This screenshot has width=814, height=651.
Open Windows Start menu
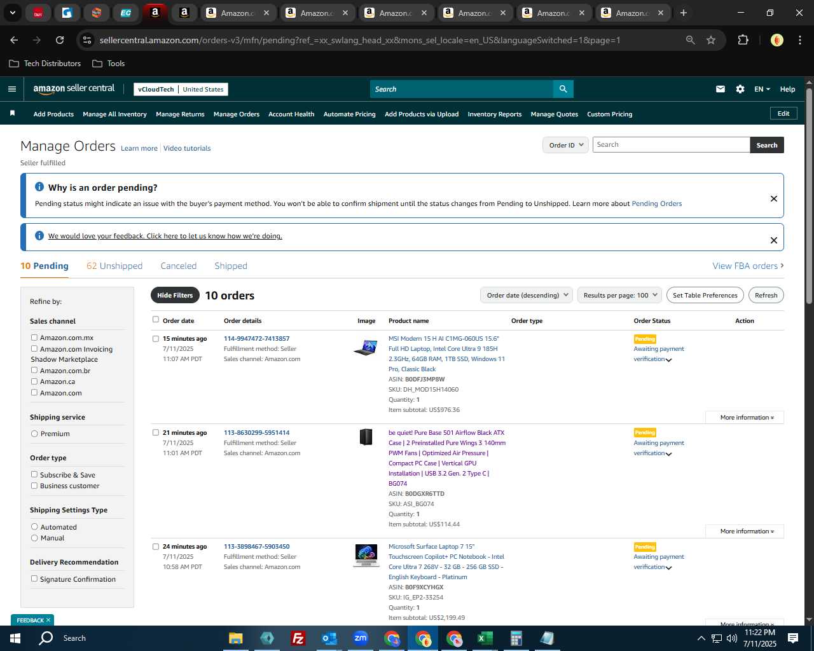15,638
